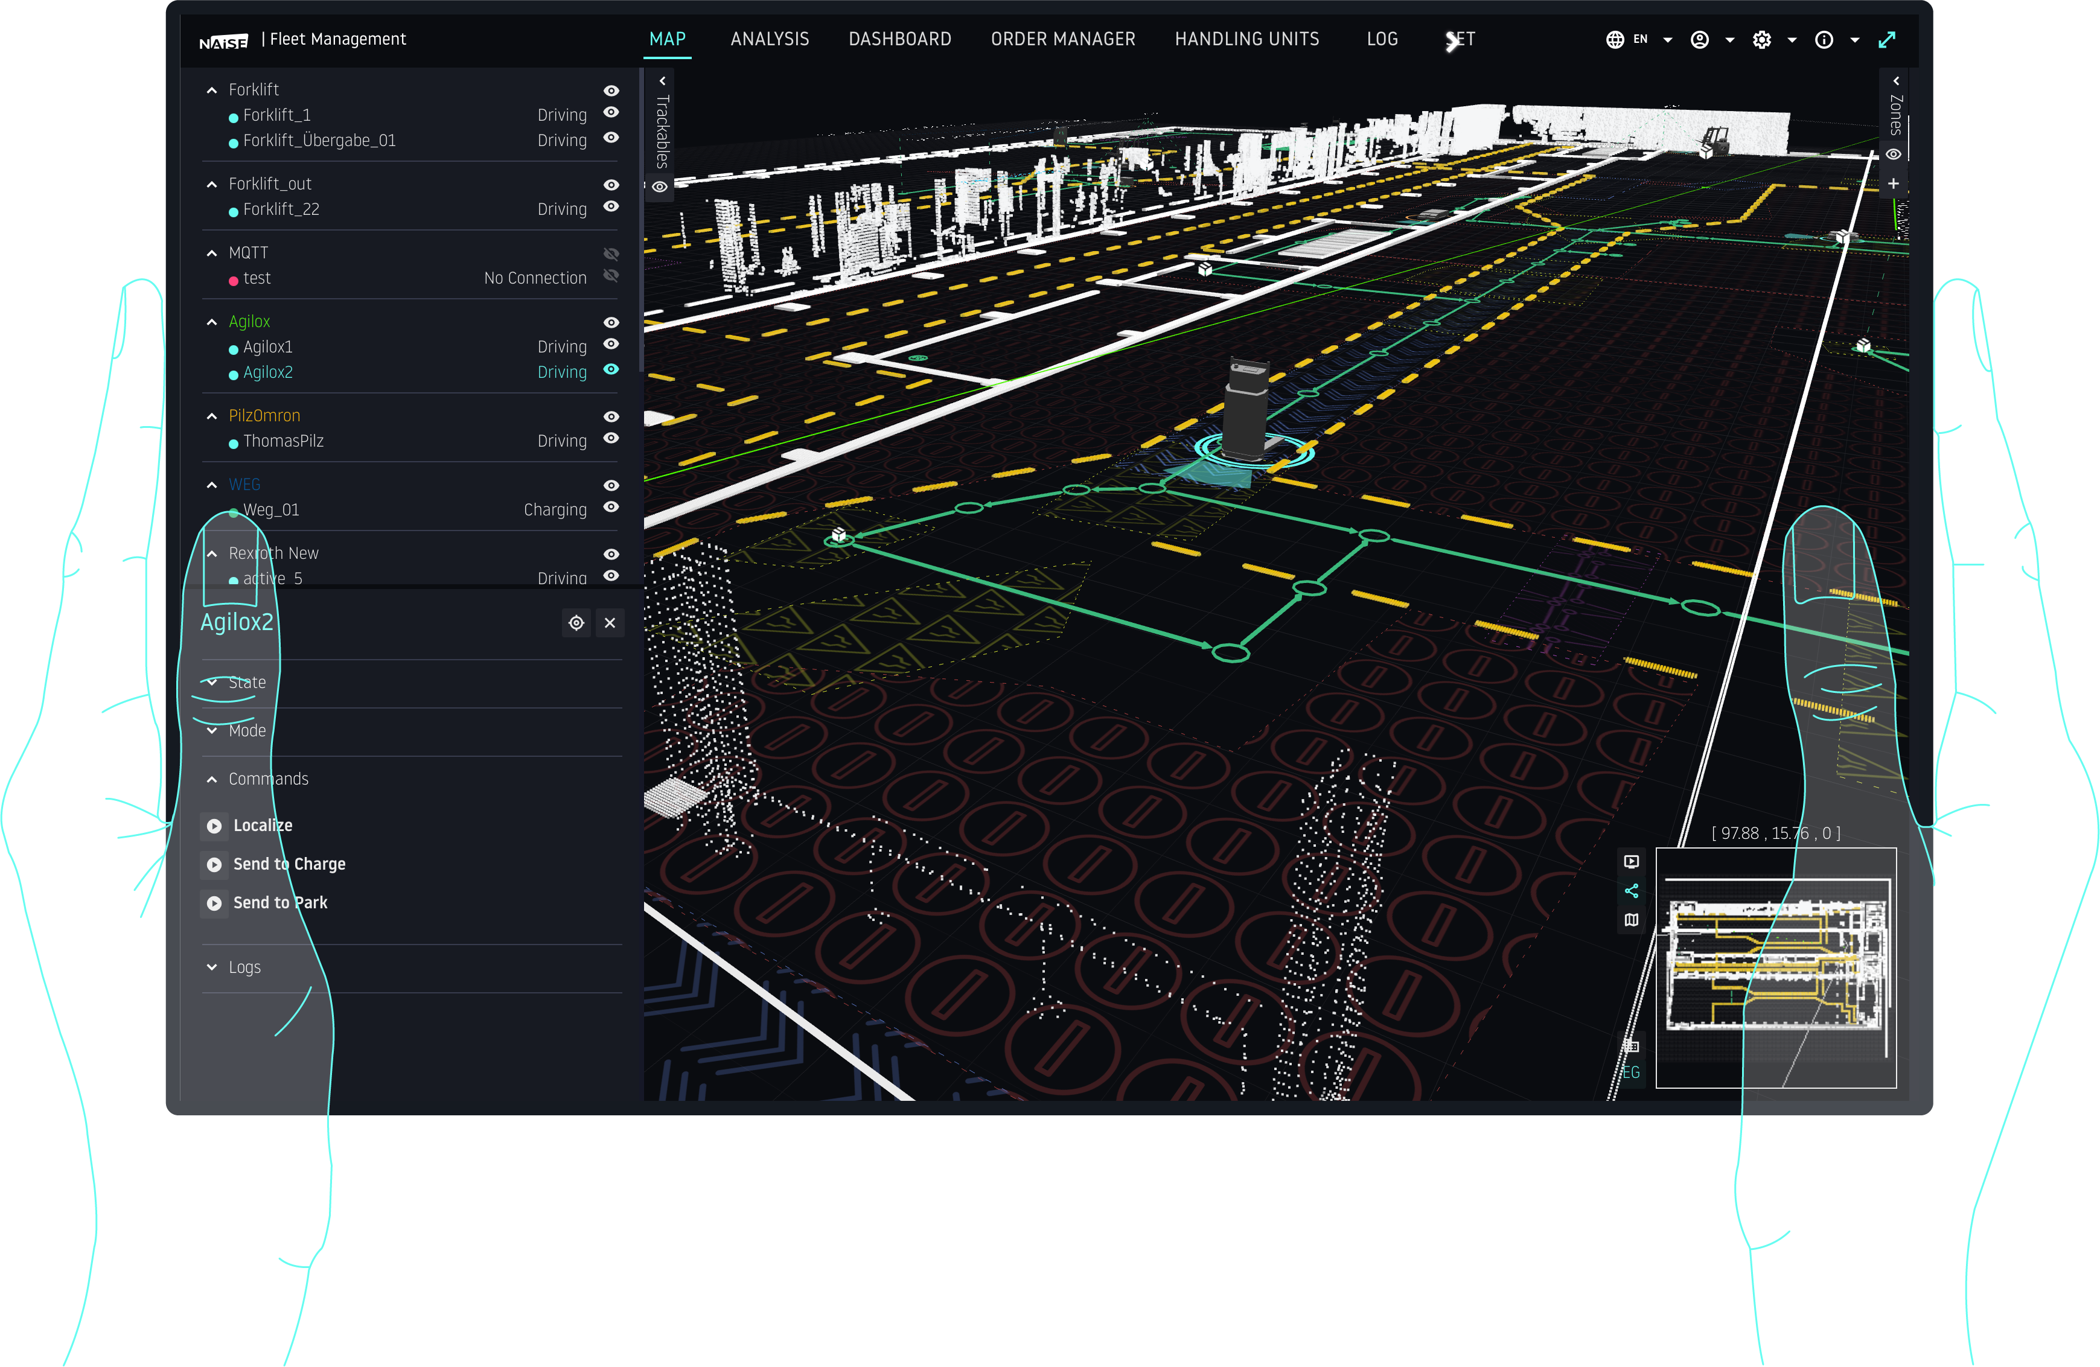Click the Send to Park command
This screenshot has height=1367, width=2100.
279,903
